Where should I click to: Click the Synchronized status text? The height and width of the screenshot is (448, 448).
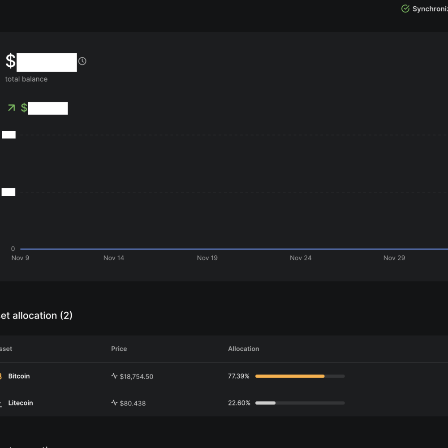click(x=430, y=9)
